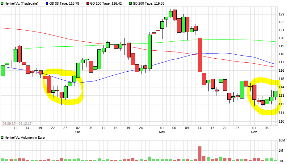Viewport: 287px width, 164px height.
Task: Click the price axis label 120
Action: (x=281, y=38)
